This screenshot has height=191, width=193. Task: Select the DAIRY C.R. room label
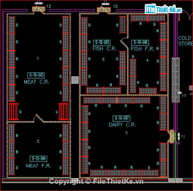click(122, 125)
